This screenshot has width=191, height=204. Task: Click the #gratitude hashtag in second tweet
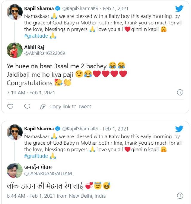click(x=36, y=156)
